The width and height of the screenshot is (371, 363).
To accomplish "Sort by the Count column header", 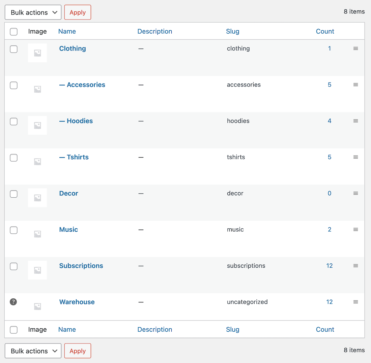I will click(325, 31).
